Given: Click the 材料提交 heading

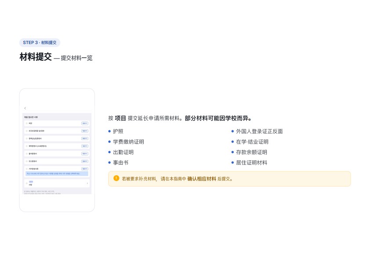Looking at the screenshot, I should 36,57.
